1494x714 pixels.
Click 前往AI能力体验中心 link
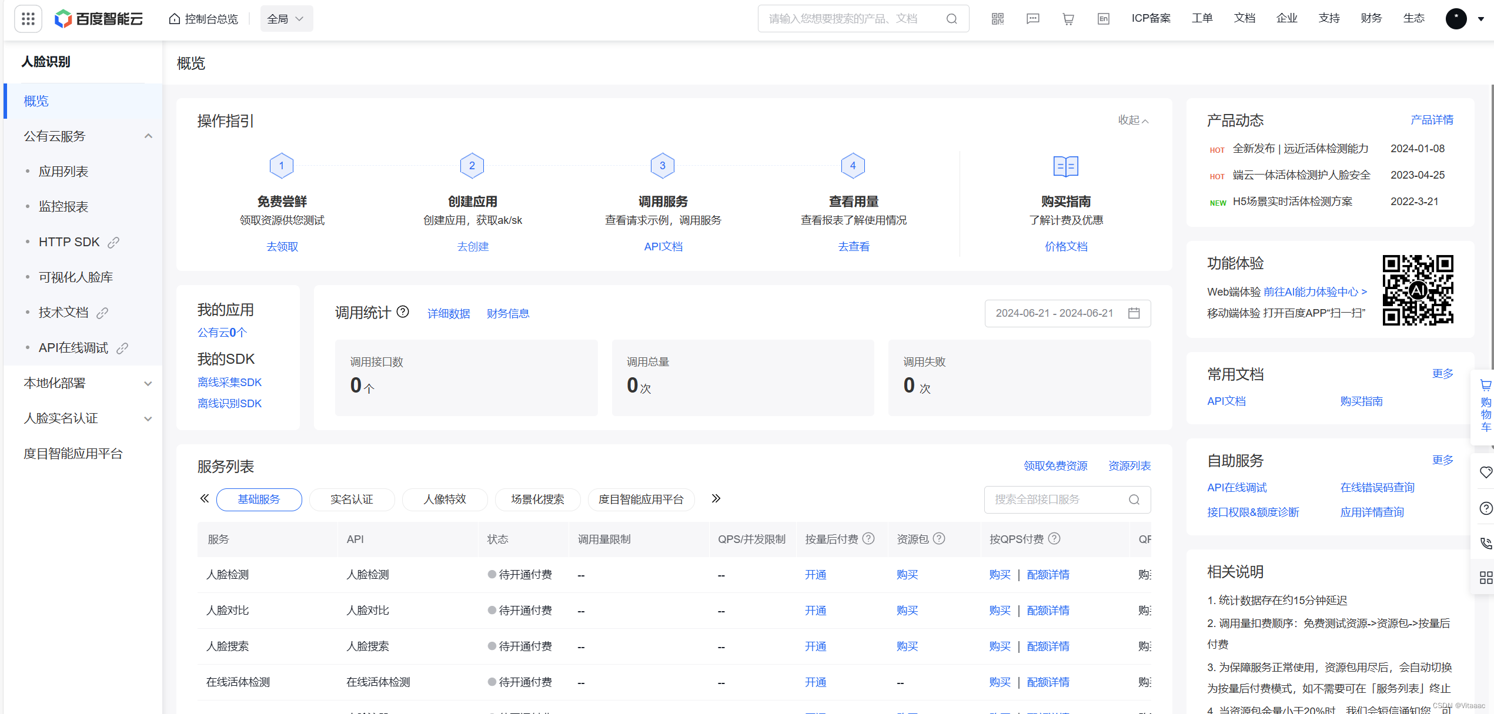[1315, 292]
